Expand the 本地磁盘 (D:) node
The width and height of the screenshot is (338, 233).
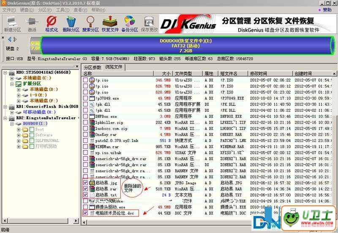(x=19, y=89)
